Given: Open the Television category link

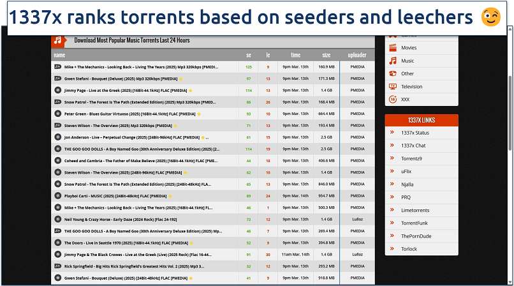Looking at the screenshot, I should [x=412, y=87].
